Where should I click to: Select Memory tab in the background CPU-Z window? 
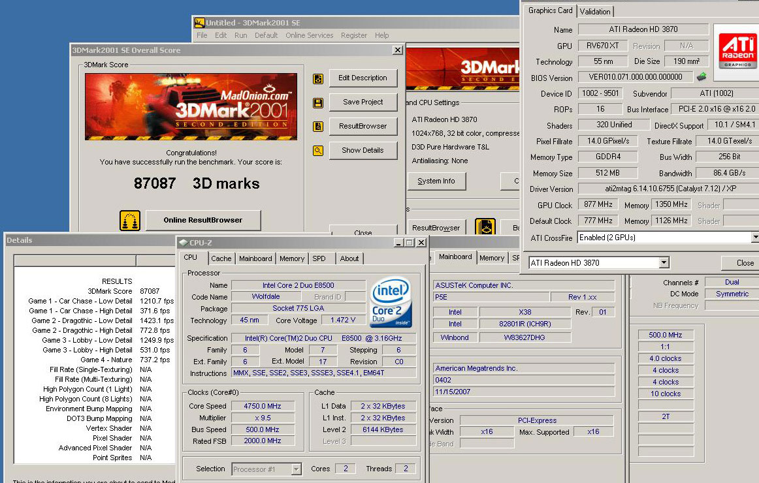point(492,258)
